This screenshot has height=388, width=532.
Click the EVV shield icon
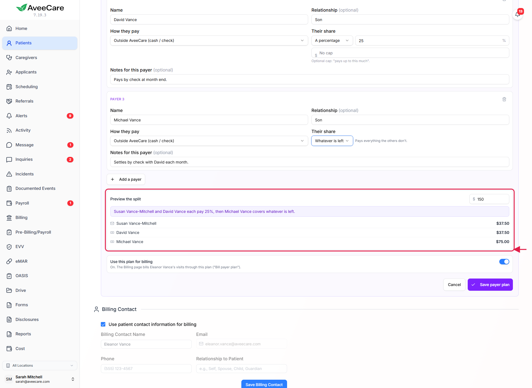(x=9, y=247)
